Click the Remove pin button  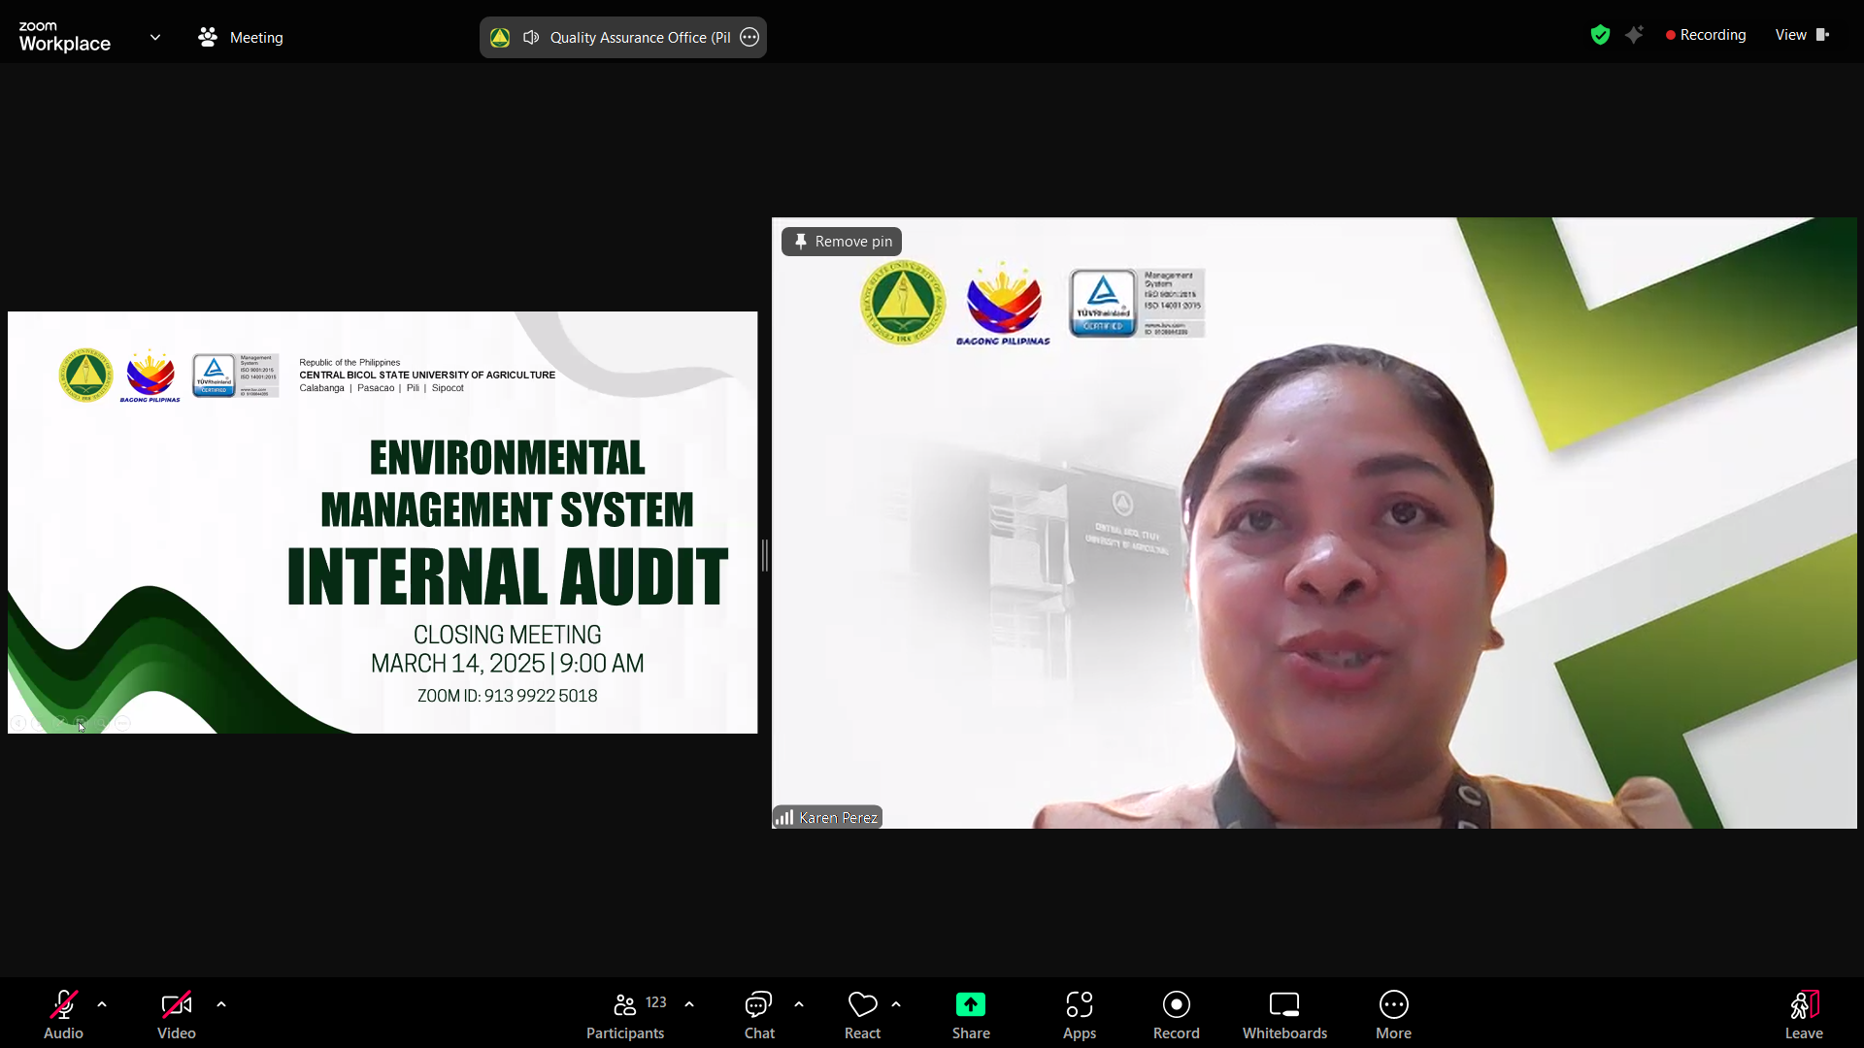click(842, 242)
